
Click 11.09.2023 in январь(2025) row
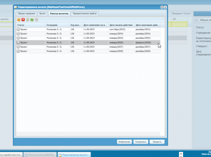pos(89,38)
